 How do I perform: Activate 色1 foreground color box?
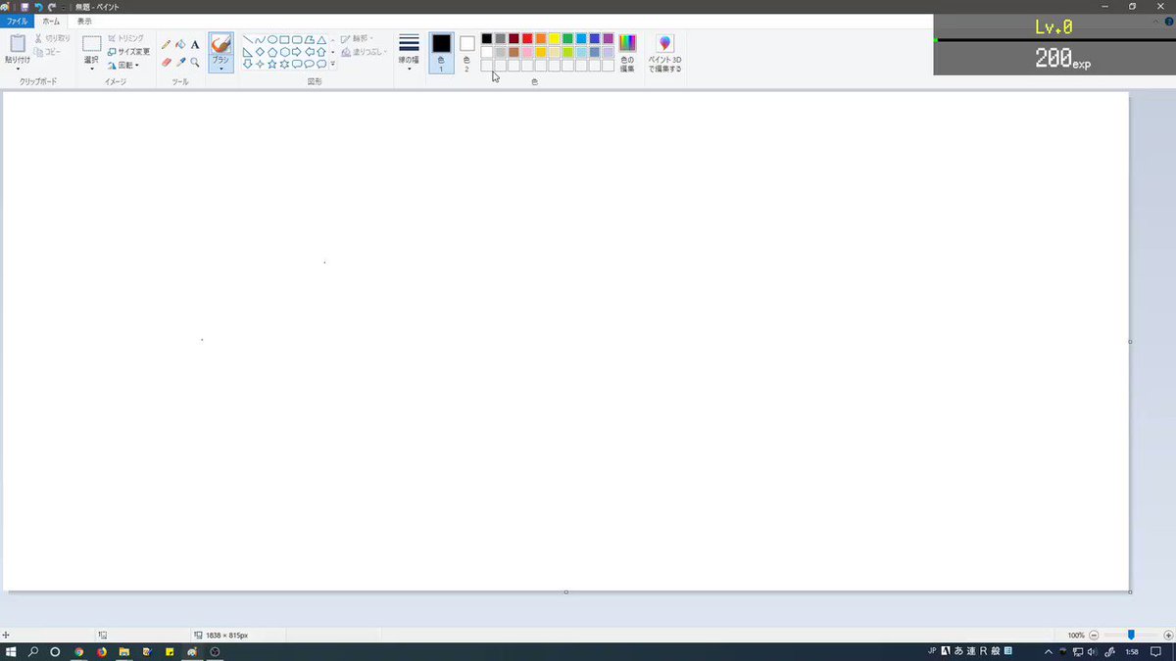[x=441, y=53]
